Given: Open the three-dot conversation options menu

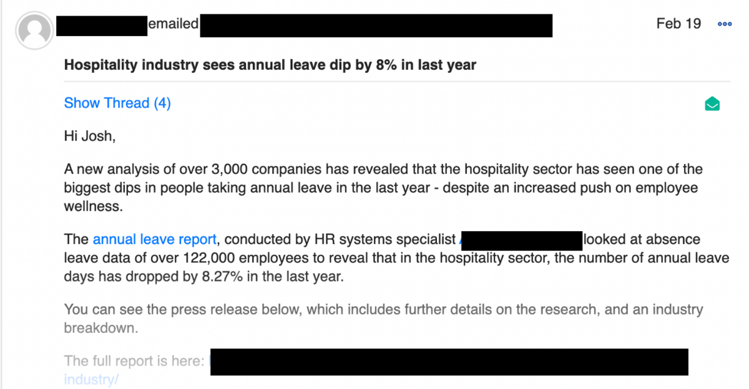Looking at the screenshot, I should pyautogui.click(x=724, y=24).
